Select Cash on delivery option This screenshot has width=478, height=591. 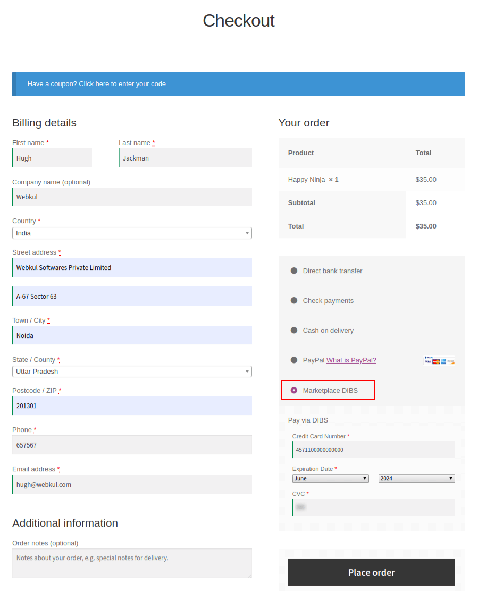(294, 331)
